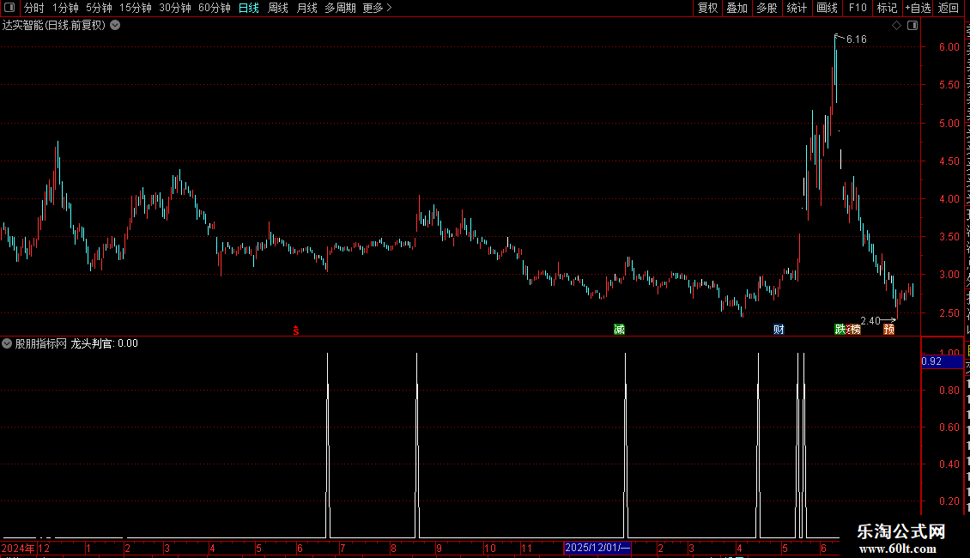The width and height of the screenshot is (970, 558).
Task: Expand the 更多 periods menu
Action: [x=378, y=8]
